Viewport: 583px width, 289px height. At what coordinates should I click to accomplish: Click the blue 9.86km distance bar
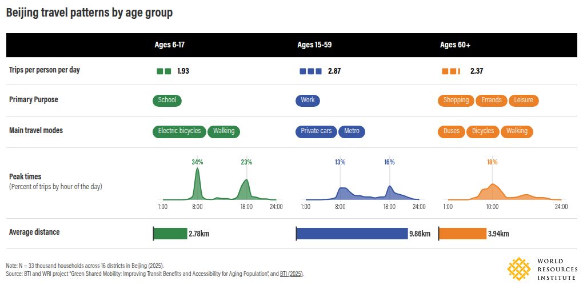click(x=352, y=234)
